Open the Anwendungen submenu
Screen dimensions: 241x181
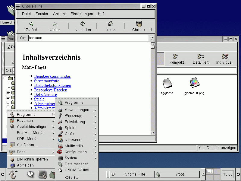(77, 110)
